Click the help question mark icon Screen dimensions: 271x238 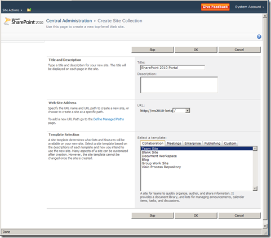pyautogui.click(x=259, y=37)
